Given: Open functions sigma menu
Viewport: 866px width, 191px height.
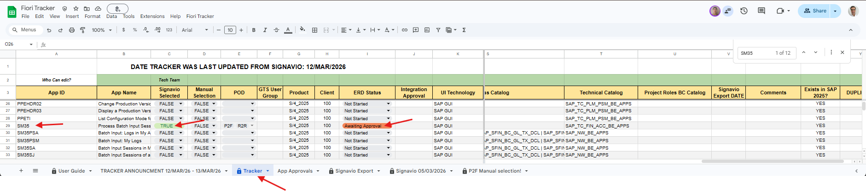Looking at the screenshot, I should point(464,30).
